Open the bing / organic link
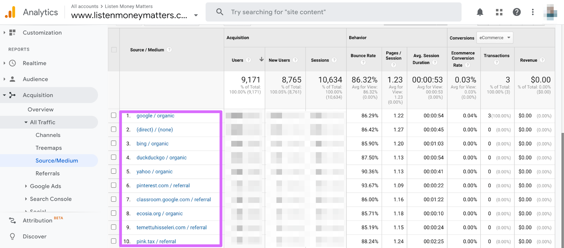The width and height of the screenshot is (564, 248). (x=153, y=144)
